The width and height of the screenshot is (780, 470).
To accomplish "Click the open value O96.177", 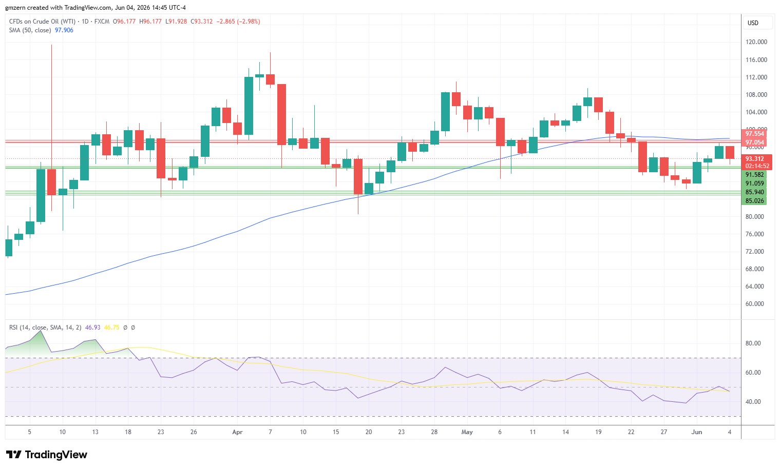I will [125, 22].
